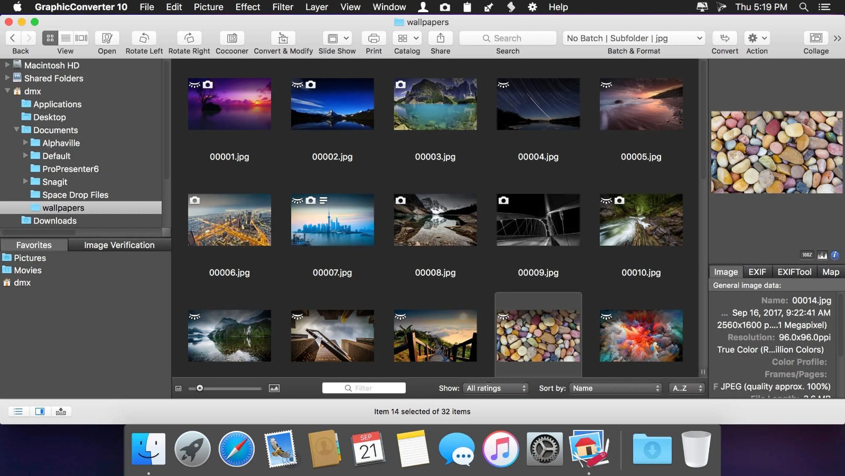Open Pictures favorite
Image resolution: width=845 pixels, height=476 pixels.
(30, 258)
